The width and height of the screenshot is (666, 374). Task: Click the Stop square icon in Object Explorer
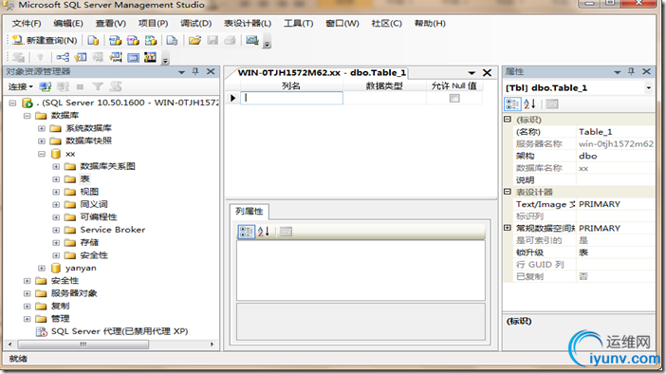point(80,86)
